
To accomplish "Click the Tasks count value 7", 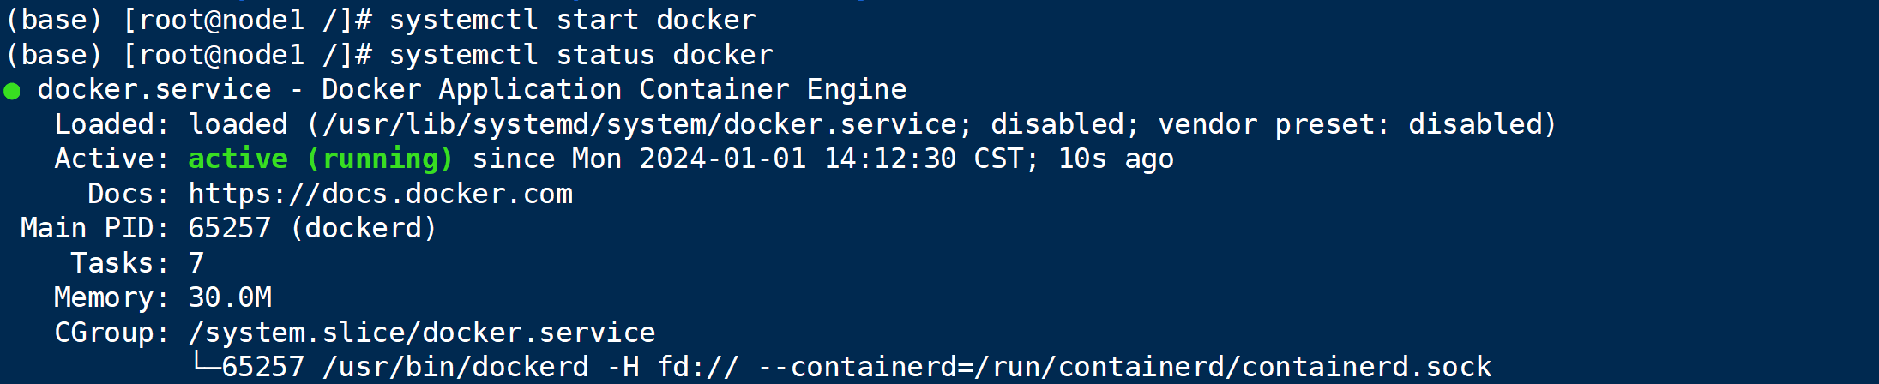I will click(x=196, y=262).
